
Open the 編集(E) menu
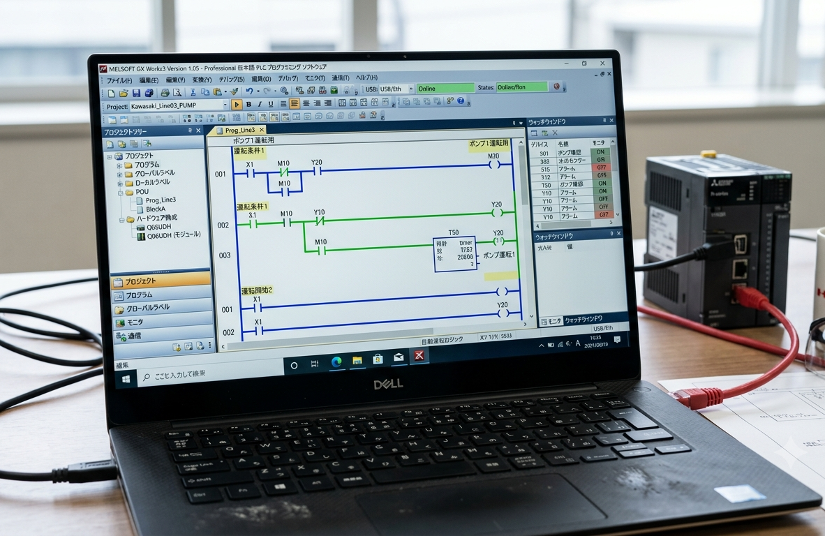tap(149, 80)
